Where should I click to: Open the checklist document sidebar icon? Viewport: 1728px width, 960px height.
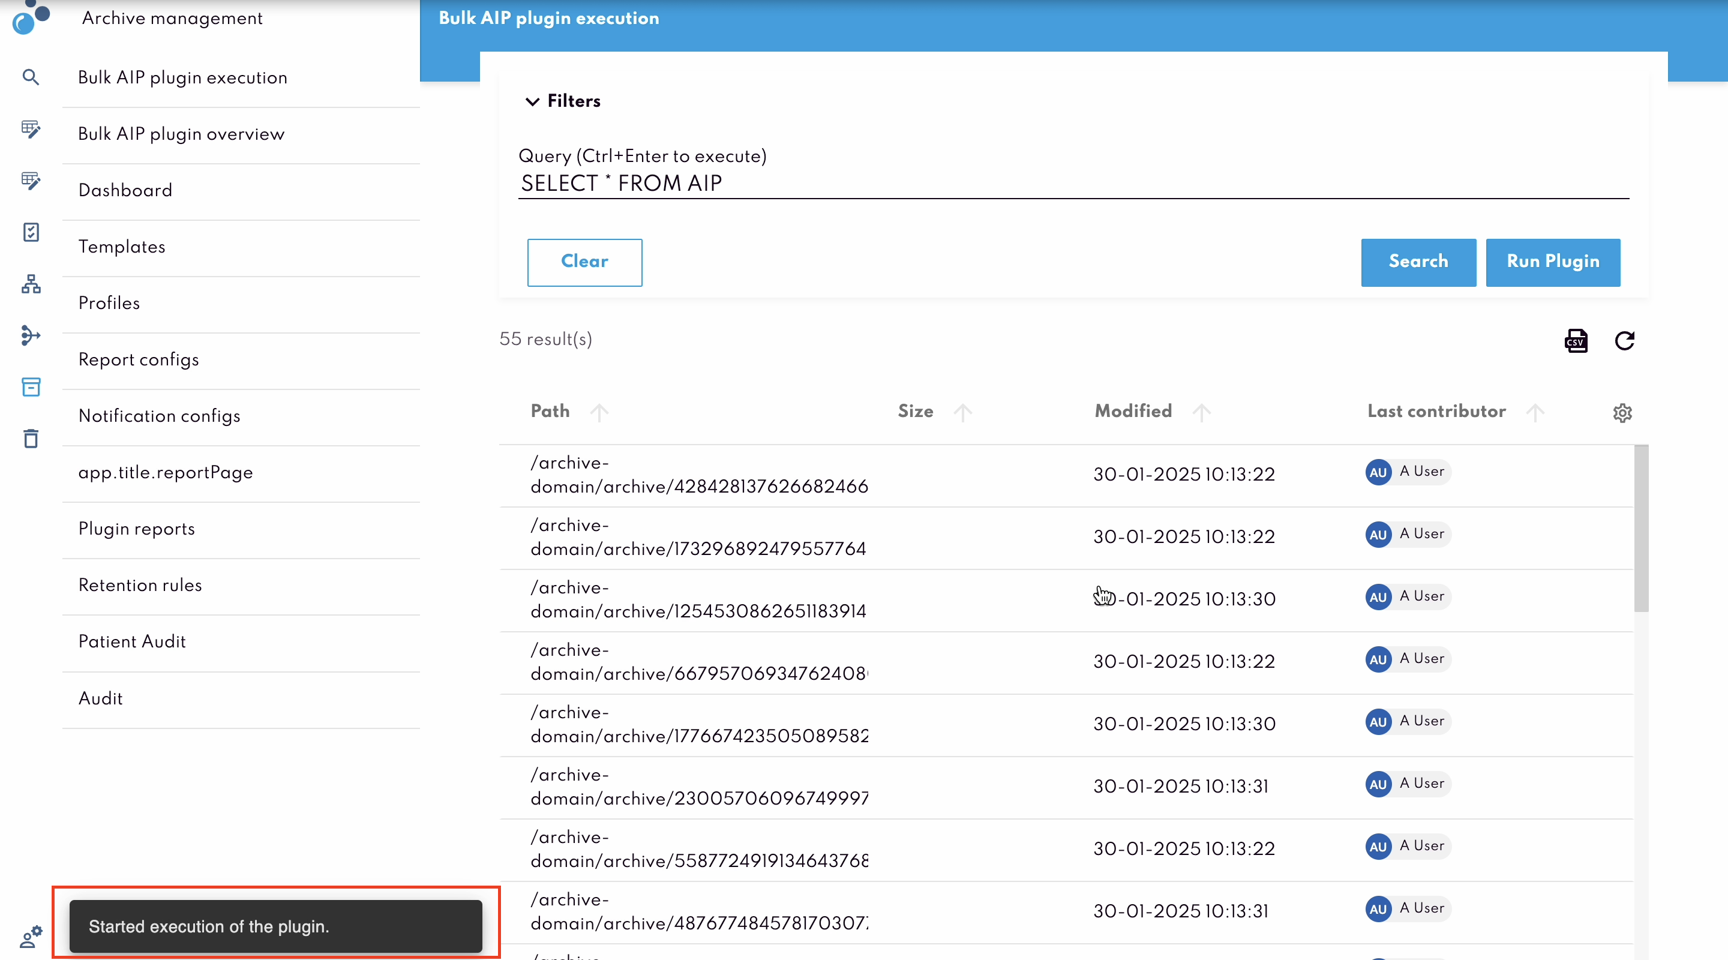pyautogui.click(x=31, y=232)
